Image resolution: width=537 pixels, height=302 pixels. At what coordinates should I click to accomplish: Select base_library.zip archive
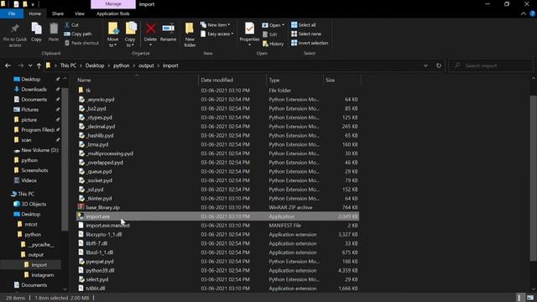102,207
